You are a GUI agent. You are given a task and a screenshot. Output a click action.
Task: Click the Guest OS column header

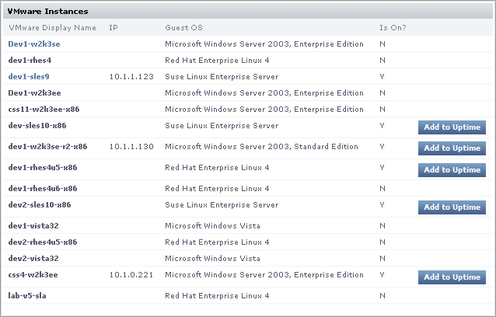click(x=180, y=28)
